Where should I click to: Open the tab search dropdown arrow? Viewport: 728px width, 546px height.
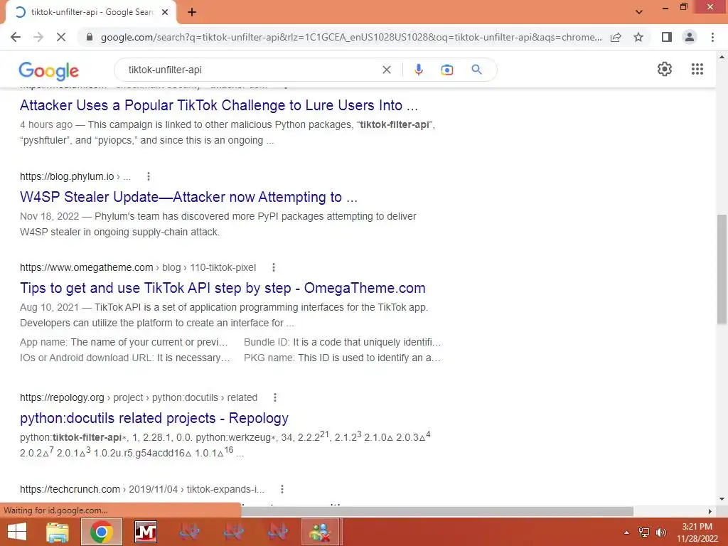pos(639,12)
